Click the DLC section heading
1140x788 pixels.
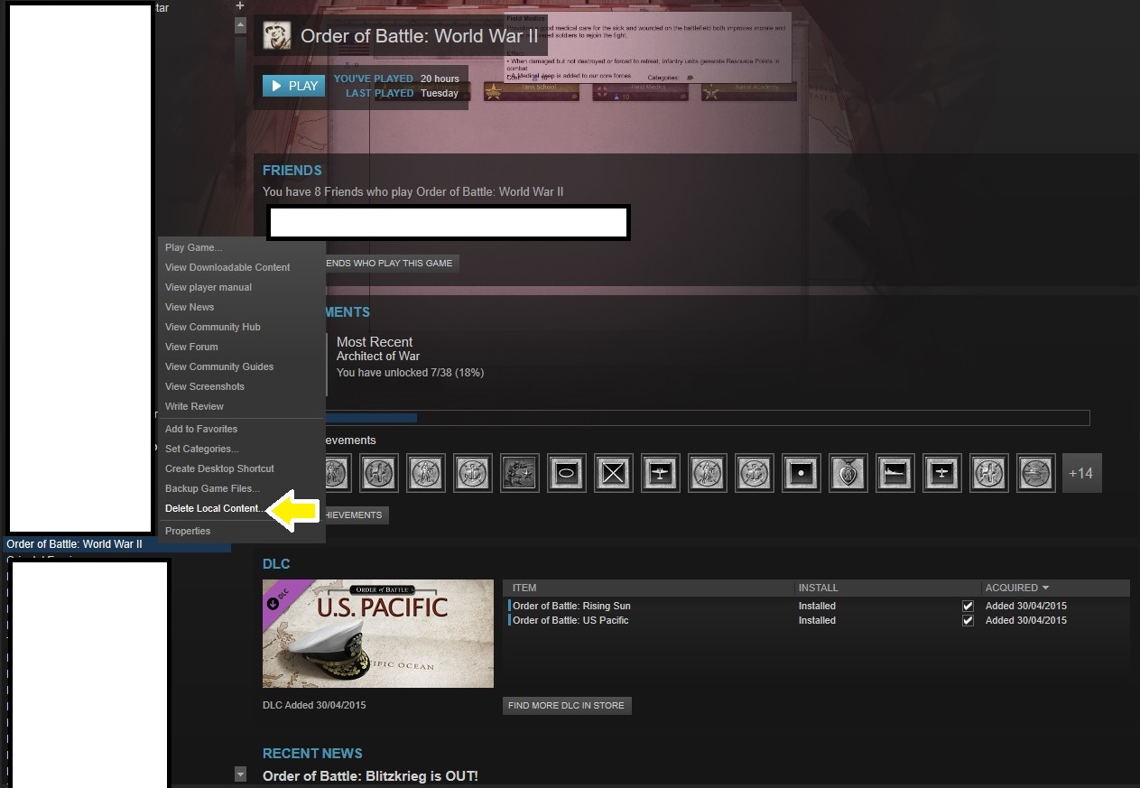[x=276, y=564]
